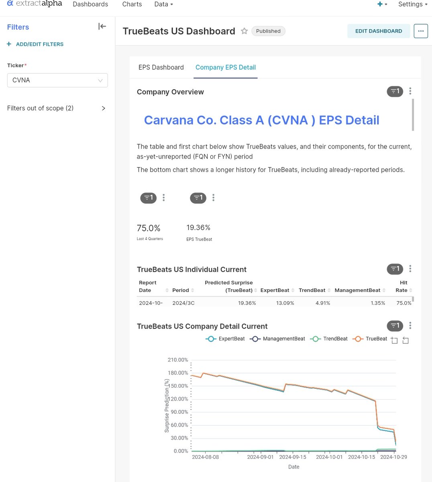Viewport: 432px width, 482px height.
Task: Toggle TrueBeat series in chart legend
Action: tap(370, 339)
